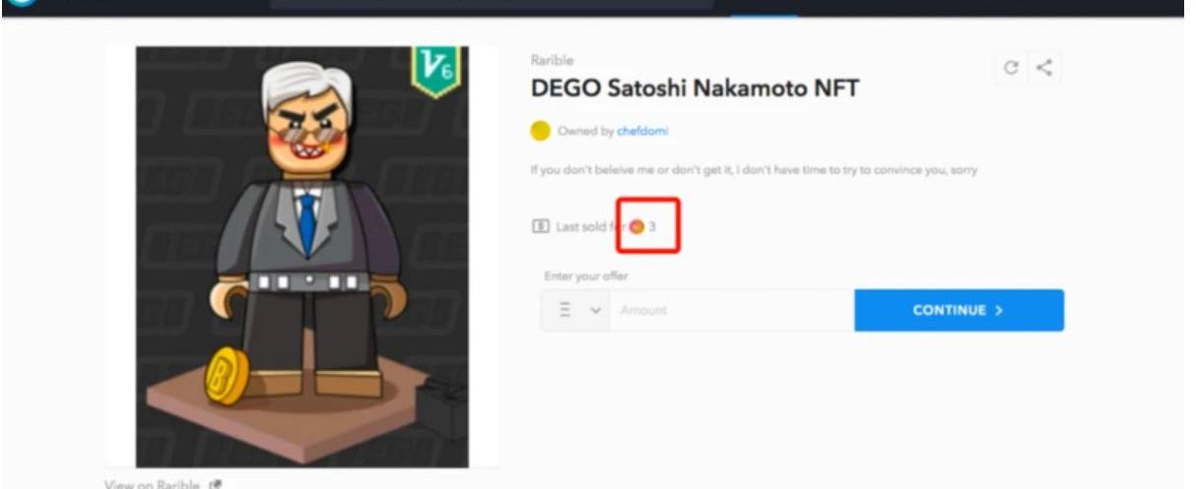Click the orange token icon before price 3
The height and width of the screenshot is (489, 1196).
tap(636, 226)
